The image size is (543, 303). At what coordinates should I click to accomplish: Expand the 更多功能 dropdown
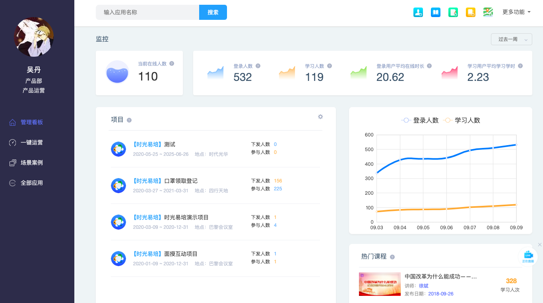[x=516, y=12]
